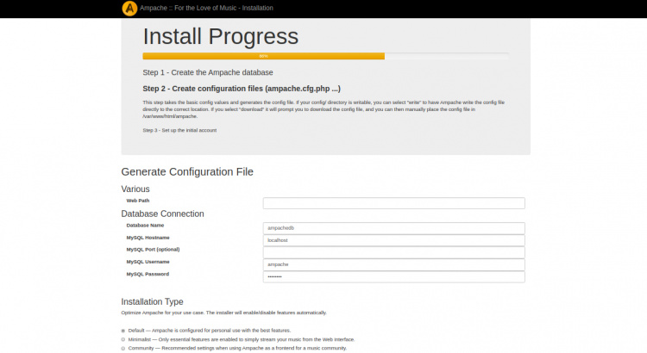Click the Step 2 Create configuration files heading
The width and height of the screenshot is (647, 353).
click(241, 89)
